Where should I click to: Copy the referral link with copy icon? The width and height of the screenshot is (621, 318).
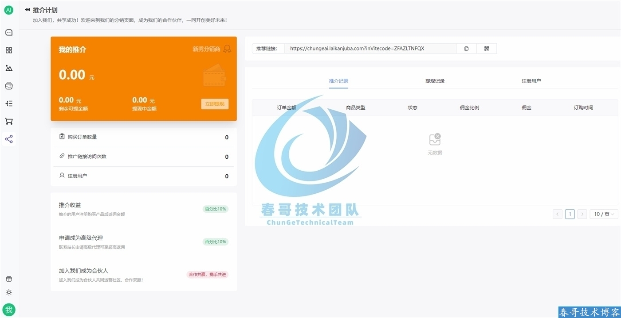click(x=466, y=49)
